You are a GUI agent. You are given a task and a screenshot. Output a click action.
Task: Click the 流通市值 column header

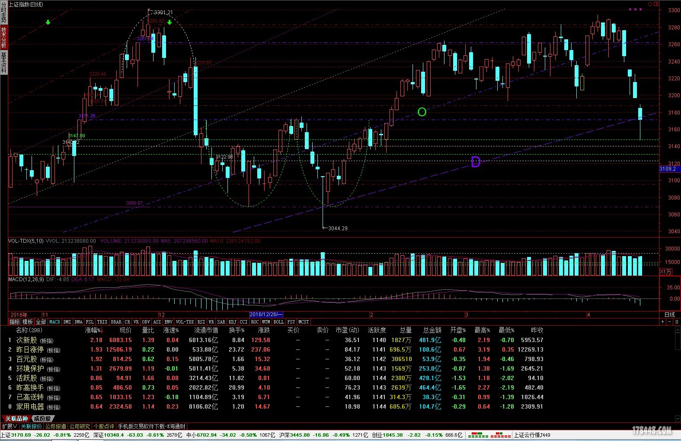[x=206, y=330]
